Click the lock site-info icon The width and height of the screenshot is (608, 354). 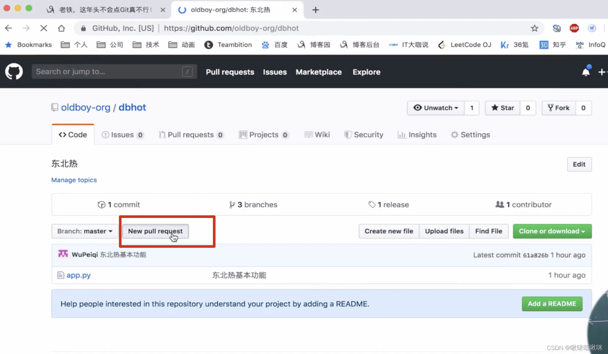pyautogui.click(x=83, y=28)
